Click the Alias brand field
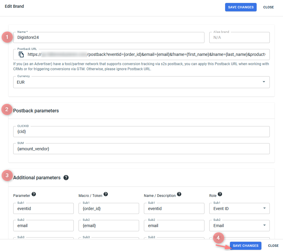Image resolution: width=283 pixels, height=251 pixels. coord(239,38)
